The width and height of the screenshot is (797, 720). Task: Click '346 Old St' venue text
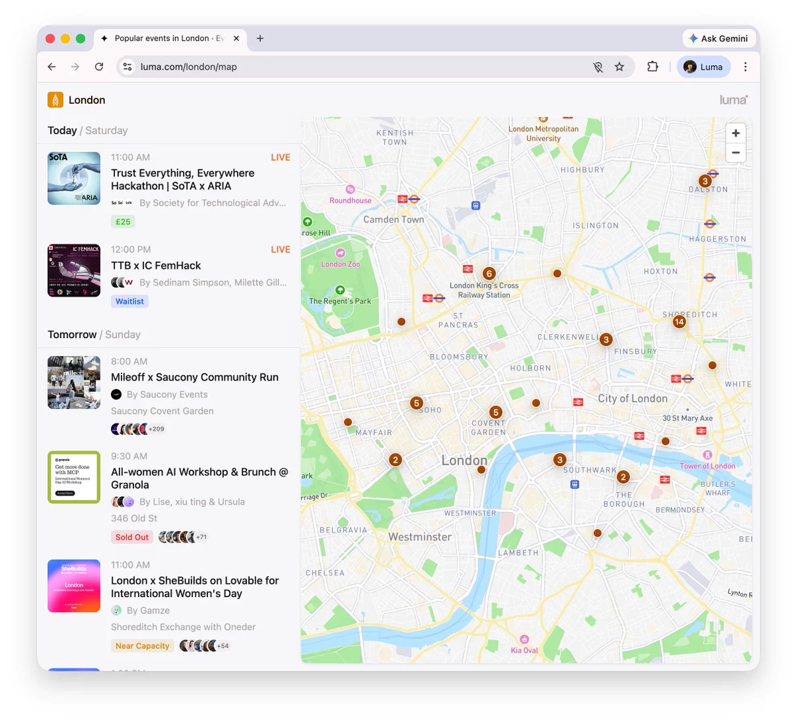(134, 518)
